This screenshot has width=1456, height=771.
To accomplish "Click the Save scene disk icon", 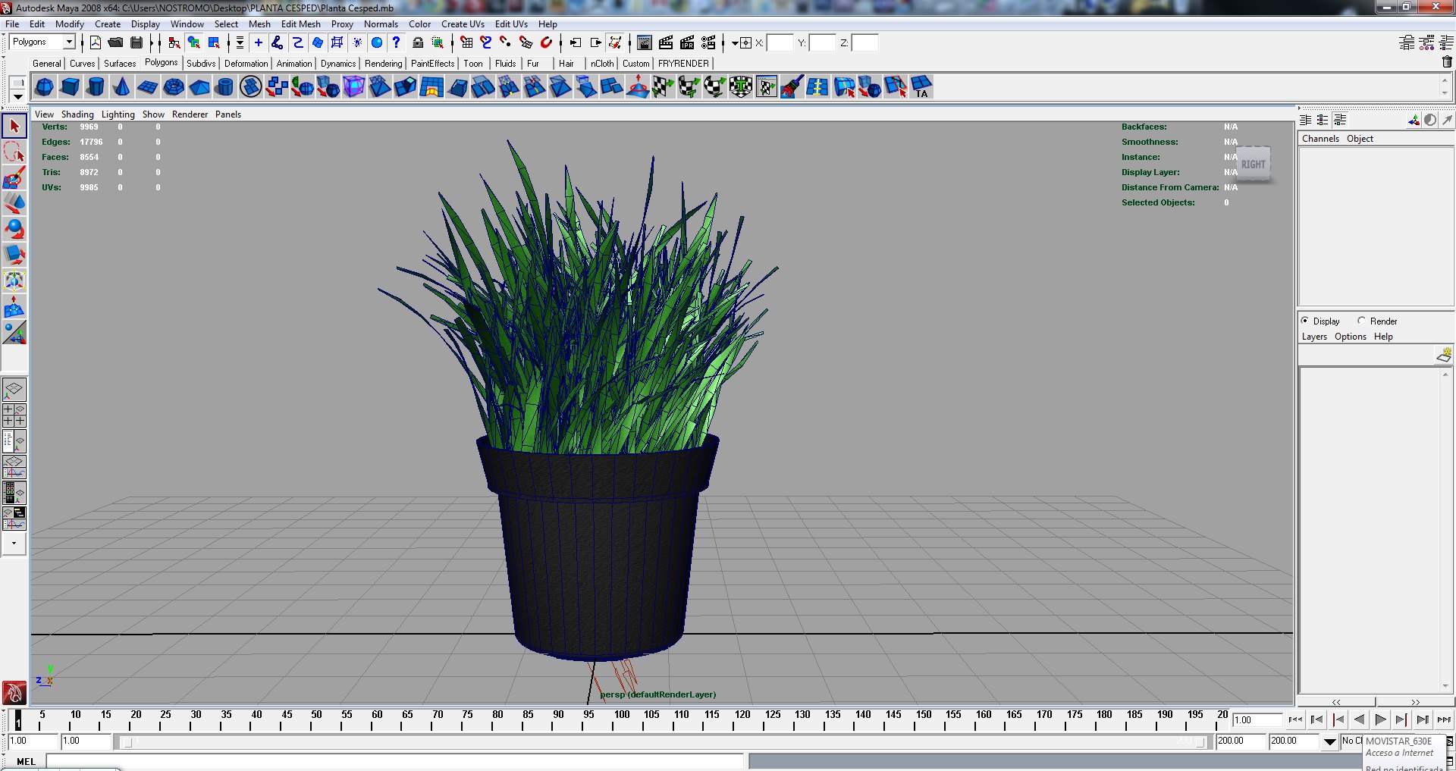I will click(136, 42).
